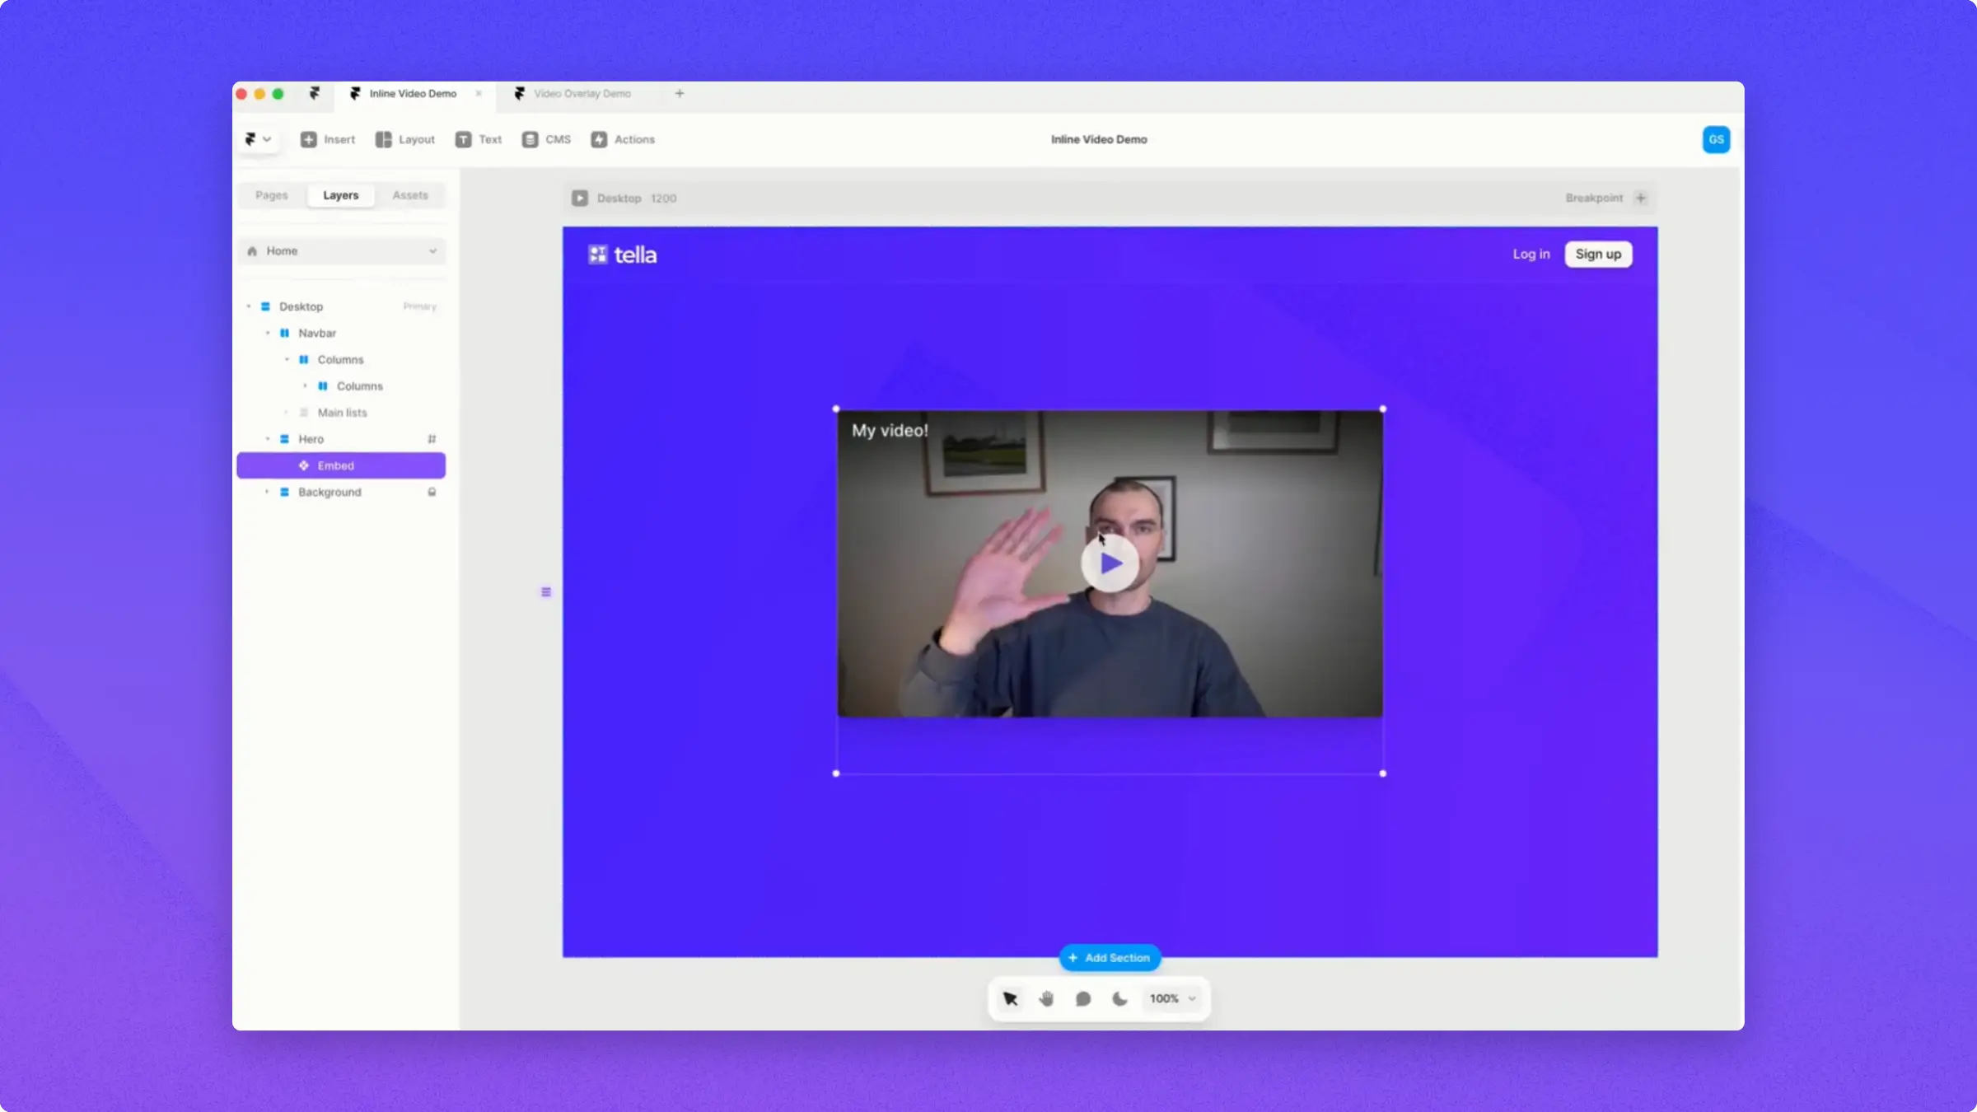Open the comments tool
Viewport: 1977px width, 1112px height.
pyautogui.click(x=1083, y=998)
